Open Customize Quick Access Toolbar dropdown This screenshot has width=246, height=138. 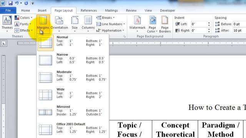pyautogui.click(x=32, y=3)
